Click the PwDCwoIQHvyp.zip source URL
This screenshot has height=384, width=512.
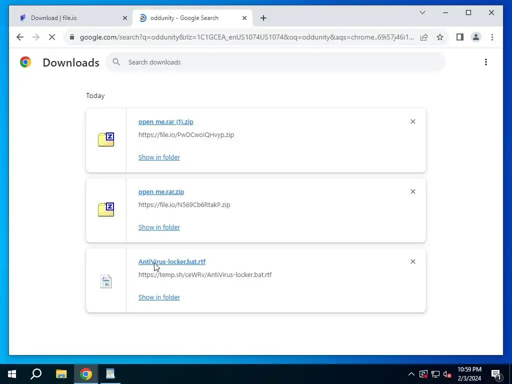click(x=186, y=134)
